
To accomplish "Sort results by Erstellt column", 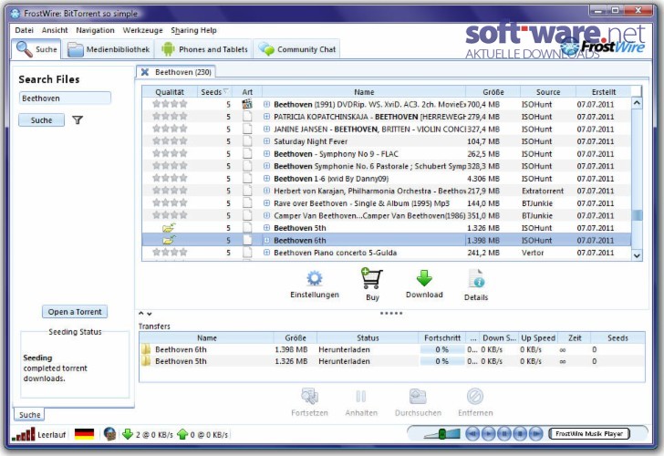I will tap(604, 92).
